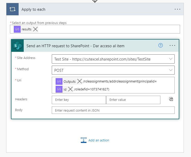
Task: Click the Headers Enter key field
Action: 79,100
